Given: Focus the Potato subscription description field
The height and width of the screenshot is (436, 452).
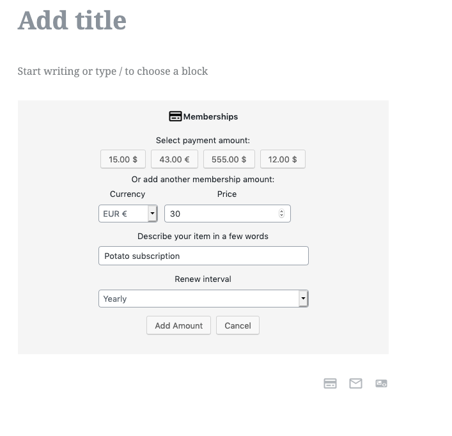Looking at the screenshot, I should click(203, 256).
